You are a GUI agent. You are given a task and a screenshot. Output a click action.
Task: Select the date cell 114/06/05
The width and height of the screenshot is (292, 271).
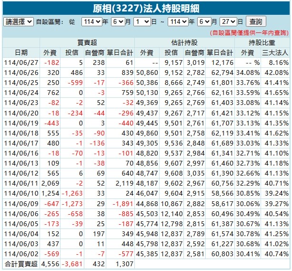click(x=21, y=224)
